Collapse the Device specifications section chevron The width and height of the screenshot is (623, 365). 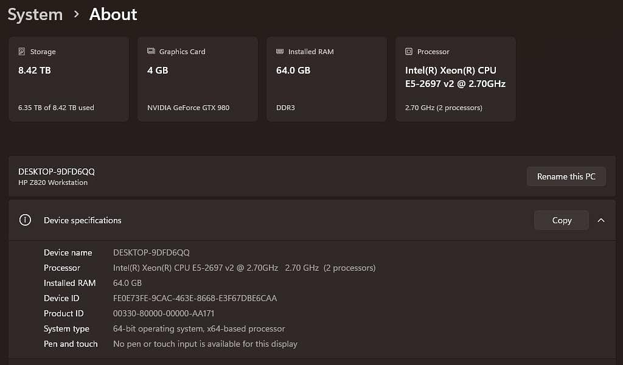pos(601,220)
